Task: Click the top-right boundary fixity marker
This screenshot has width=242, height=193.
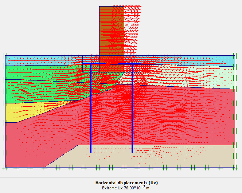Action: pyautogui.click(x=235, y=56)
